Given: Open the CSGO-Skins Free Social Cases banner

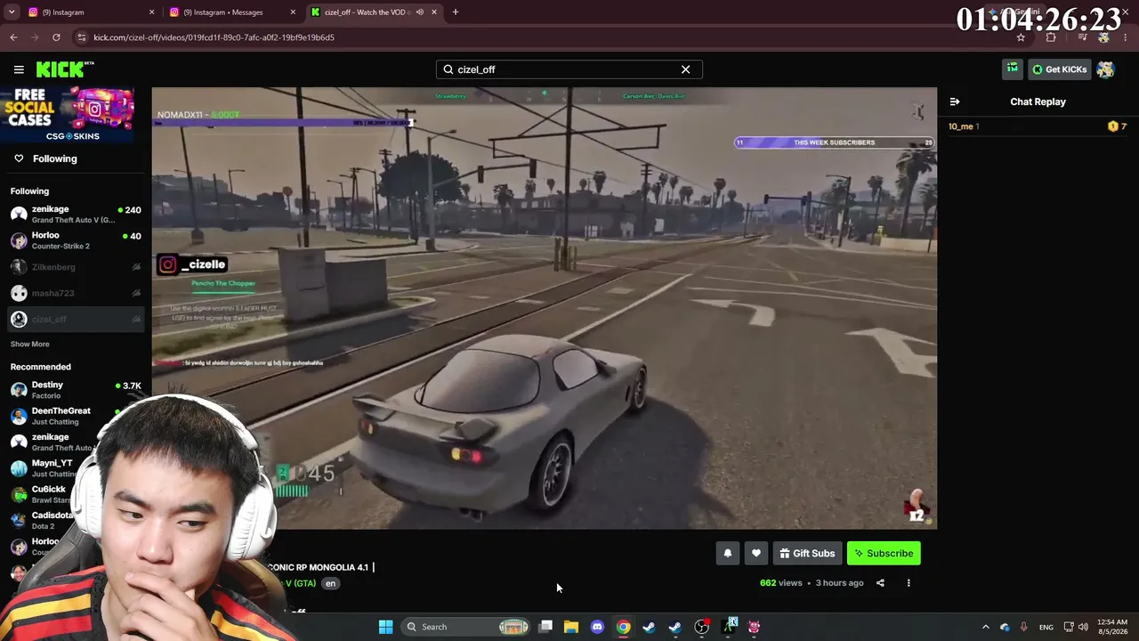Looking at the screenshot, I should coord(68,115).
